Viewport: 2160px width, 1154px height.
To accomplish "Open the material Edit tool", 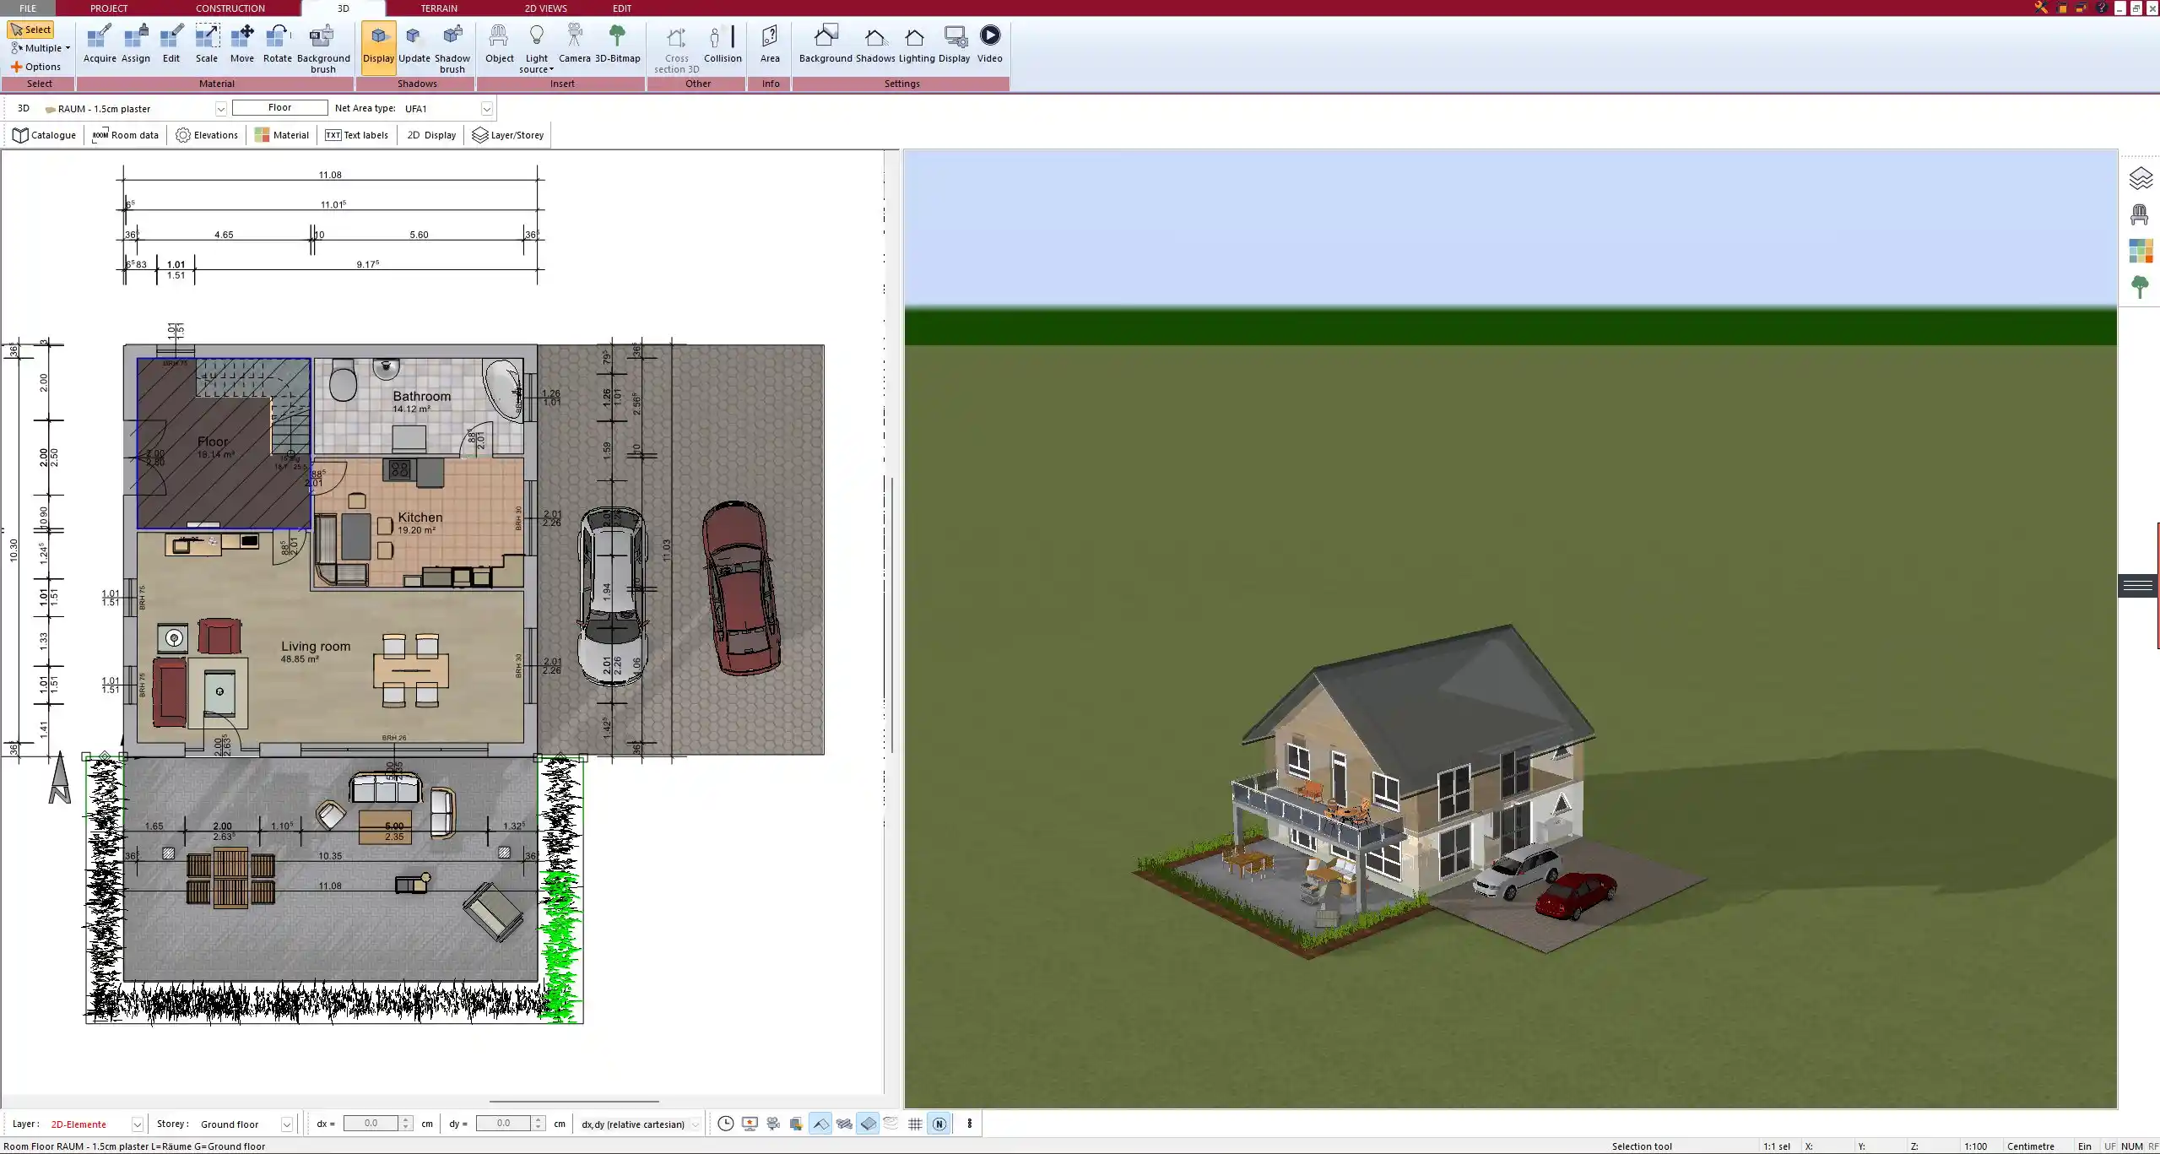I will point(171,44).
